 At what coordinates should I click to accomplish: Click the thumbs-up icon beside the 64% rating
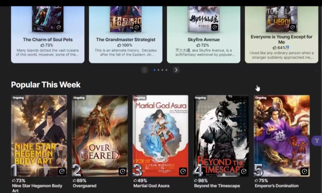[274, 48]
